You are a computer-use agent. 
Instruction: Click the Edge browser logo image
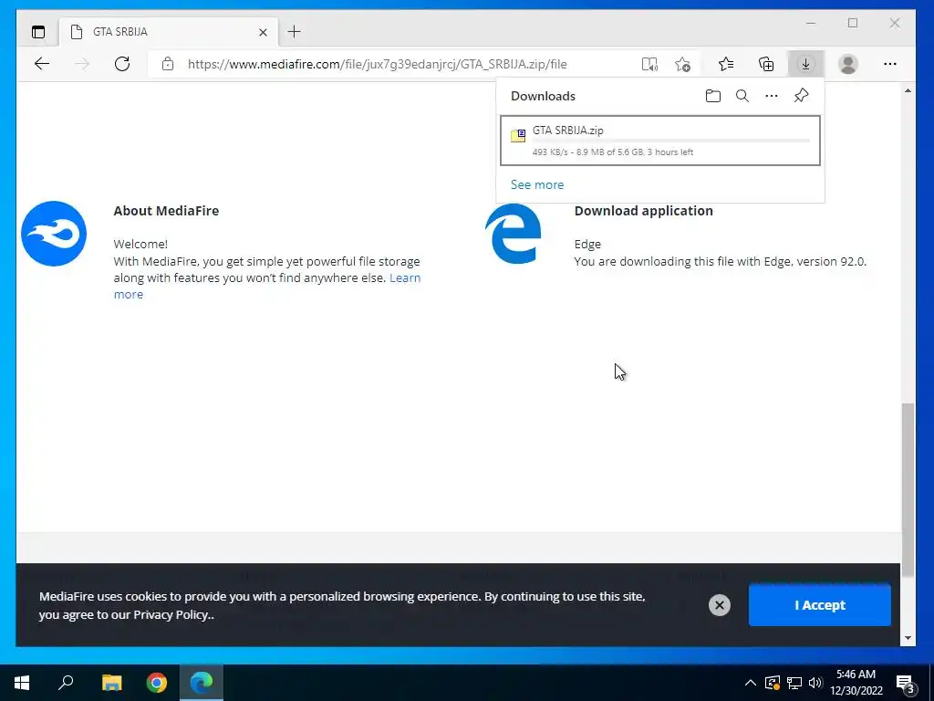[x=513, y=233]
